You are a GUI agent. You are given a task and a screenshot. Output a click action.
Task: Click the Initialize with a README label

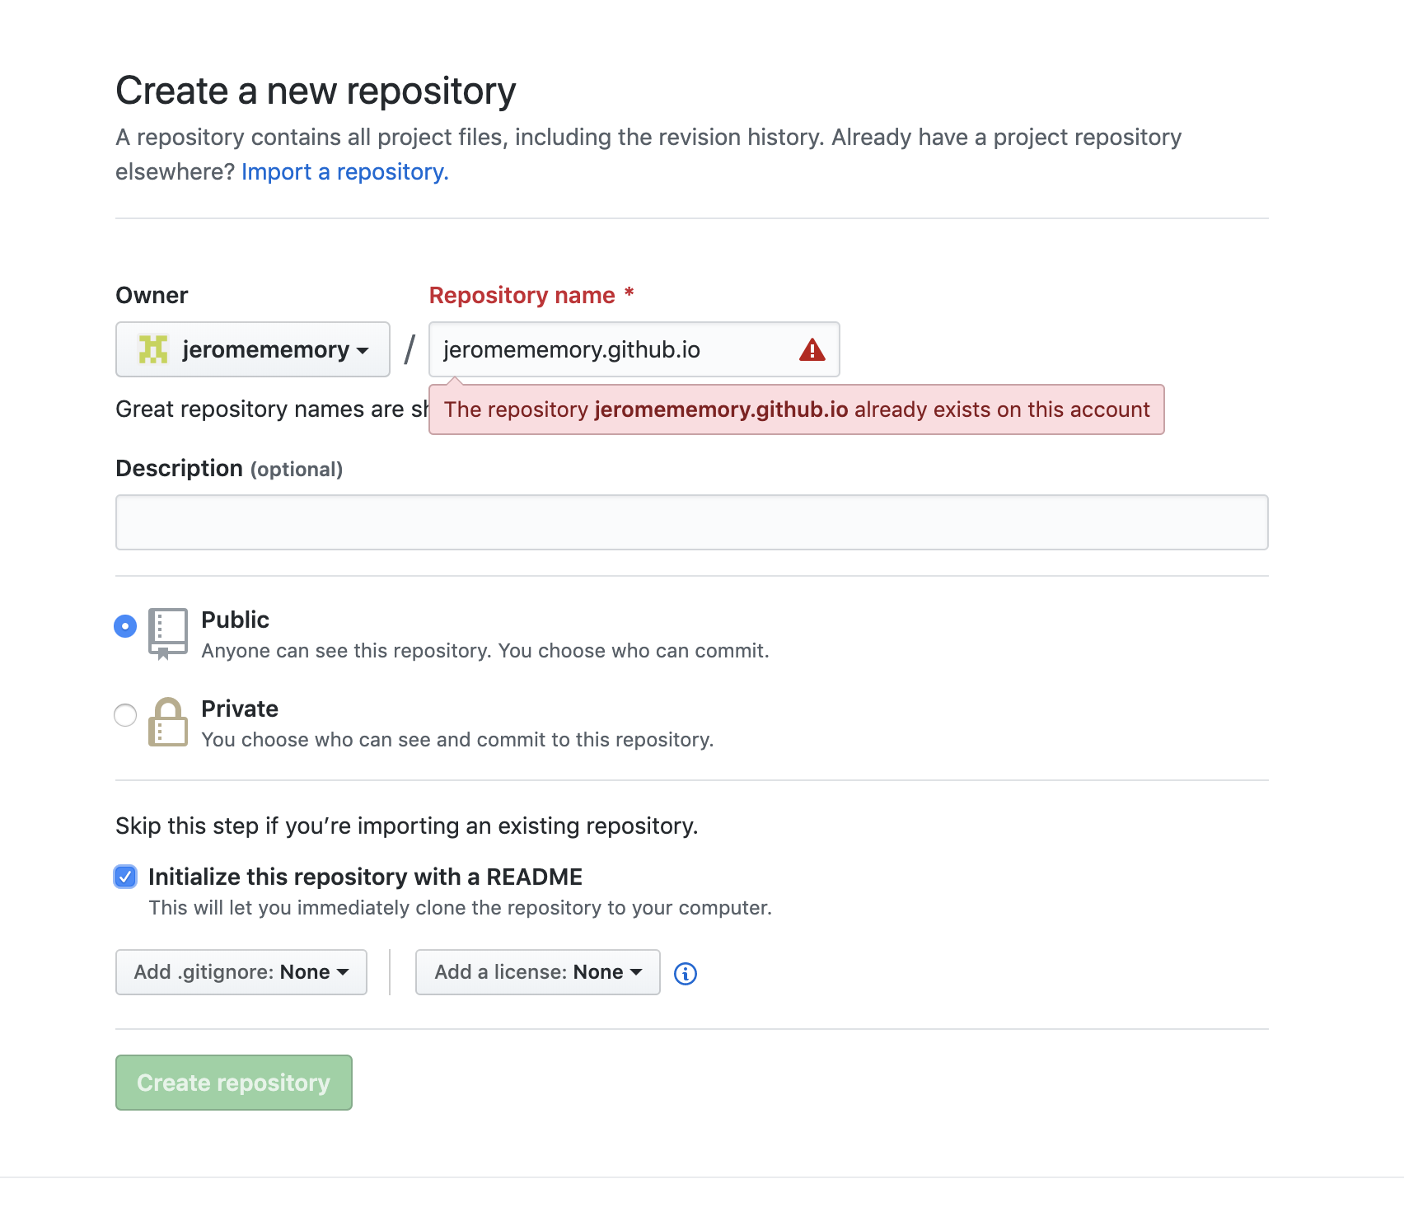pos(365,877)
